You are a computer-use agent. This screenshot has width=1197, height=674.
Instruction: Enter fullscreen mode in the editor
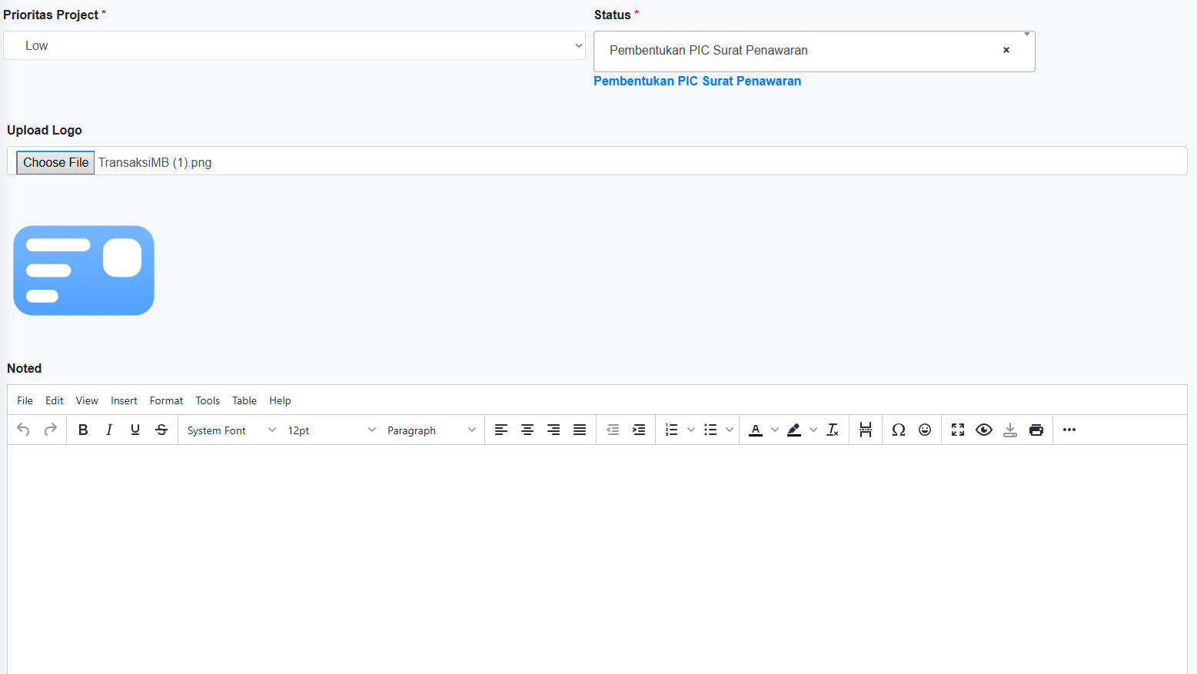[x=957, y=430]
